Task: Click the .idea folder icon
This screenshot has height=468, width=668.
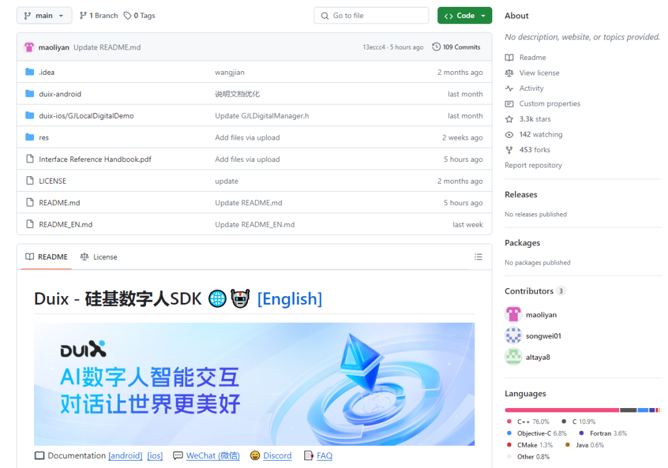Action: point(30,72)
